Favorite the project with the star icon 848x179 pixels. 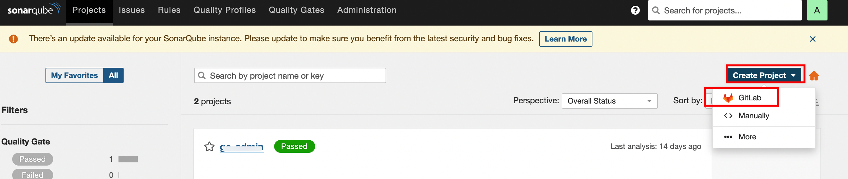pos(209,146)
